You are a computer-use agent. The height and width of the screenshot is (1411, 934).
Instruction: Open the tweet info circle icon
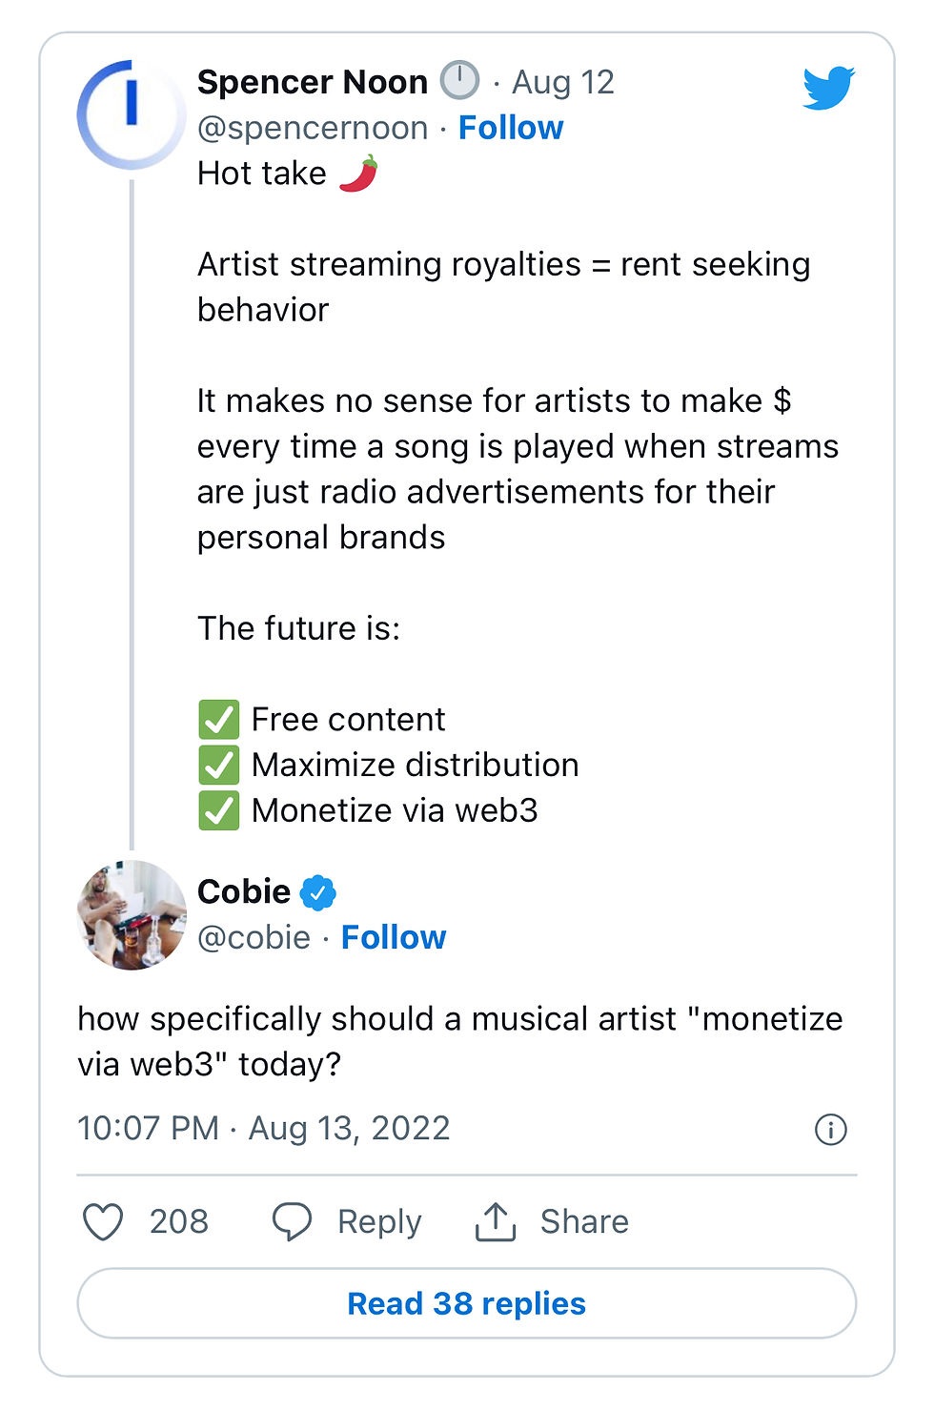(830, 1130)
